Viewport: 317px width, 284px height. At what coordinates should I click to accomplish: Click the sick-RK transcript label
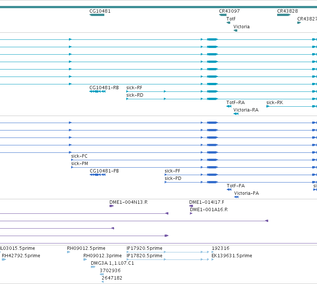point(275,103)
